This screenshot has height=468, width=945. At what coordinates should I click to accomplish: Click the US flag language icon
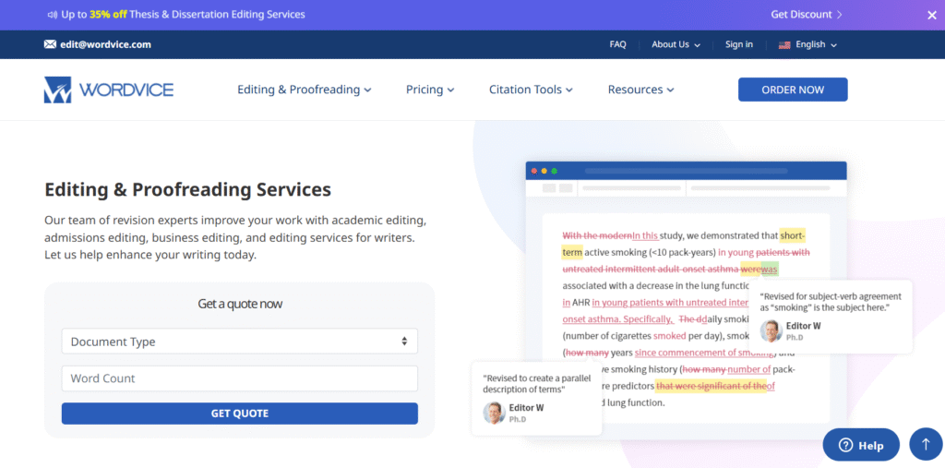784,44
